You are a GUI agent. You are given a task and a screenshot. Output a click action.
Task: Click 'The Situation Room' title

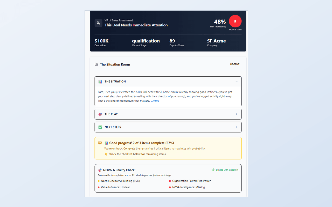click(115, 64)
